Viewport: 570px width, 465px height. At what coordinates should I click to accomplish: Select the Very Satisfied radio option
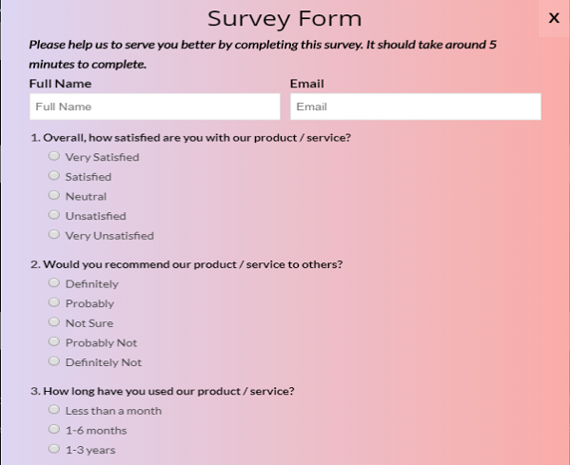[x=54, y=156]
